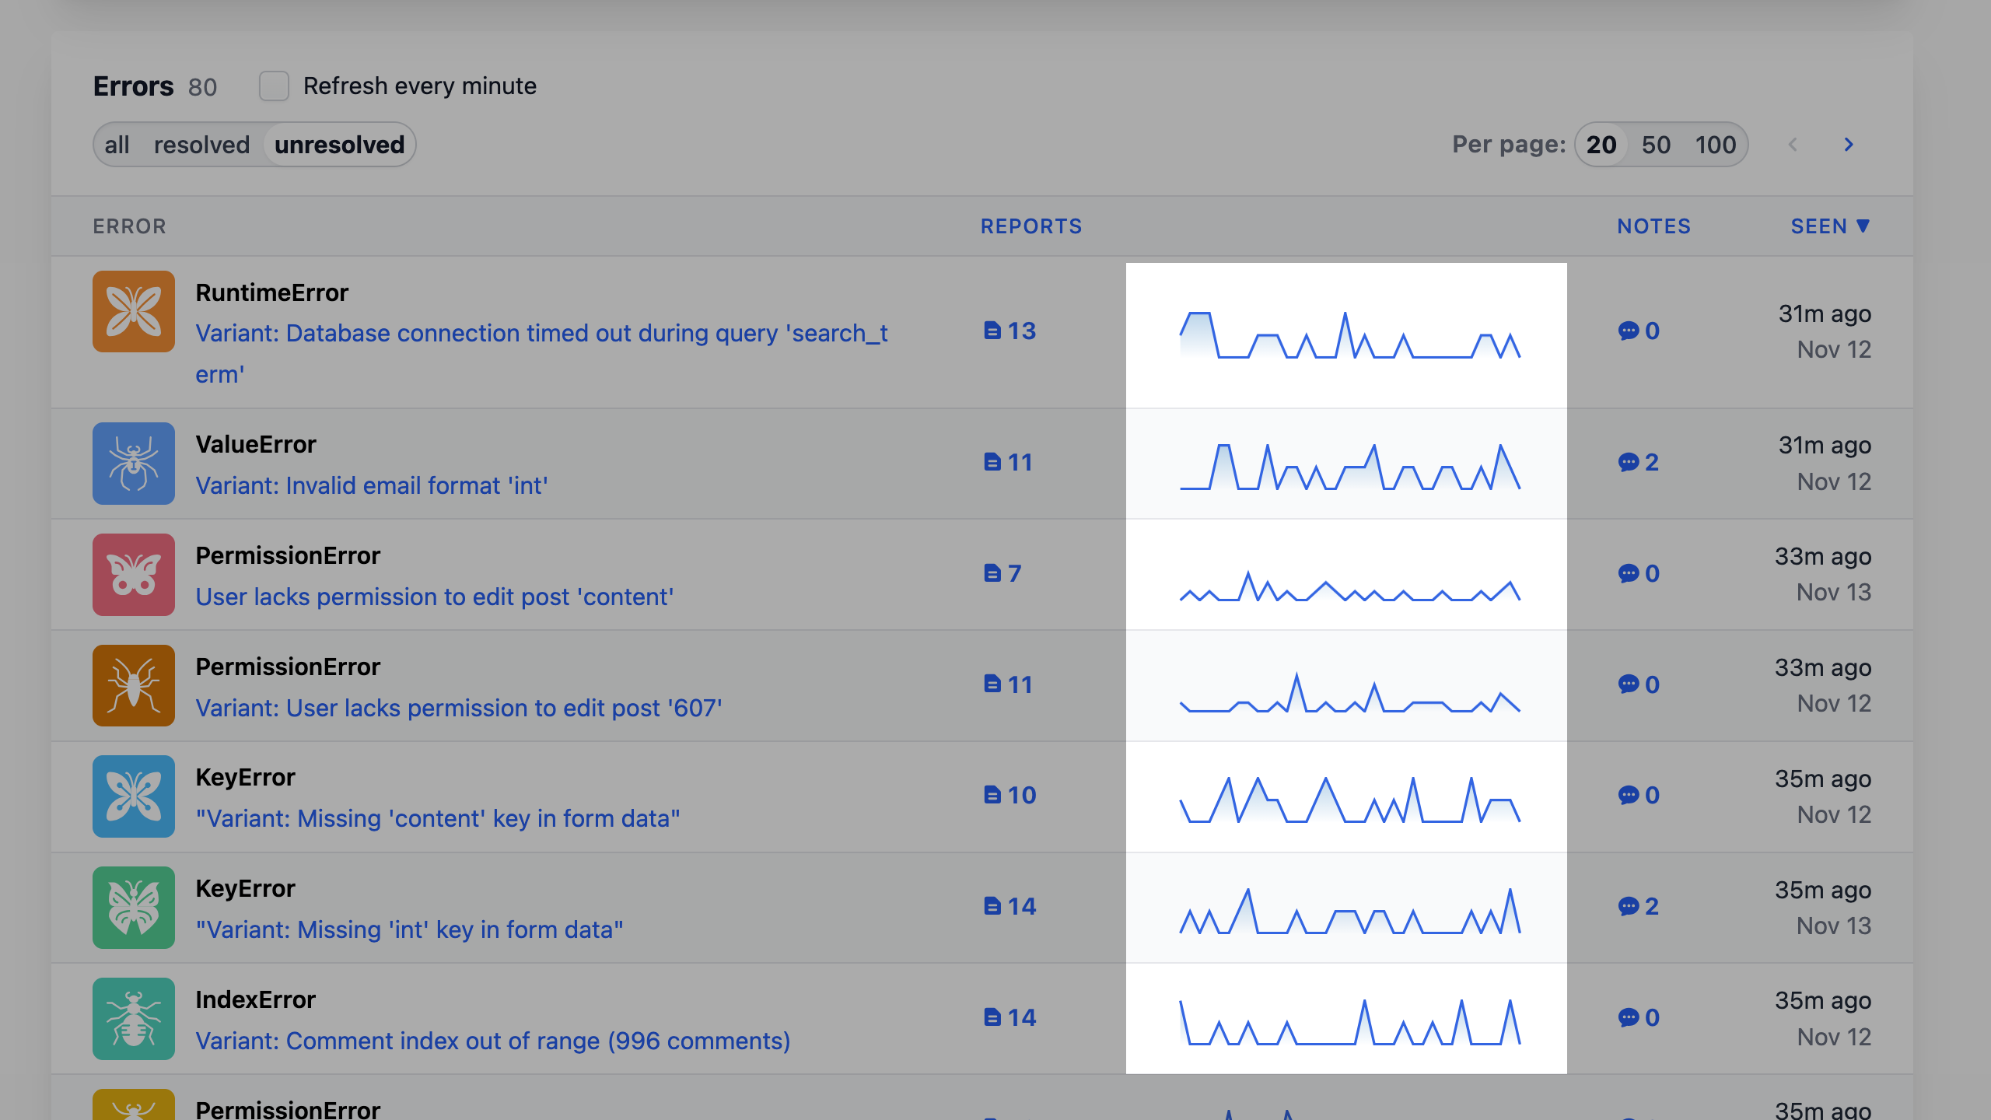Select 100 errors per page
This screenshot has height=1120, width=1991.
pos(1716,144)
